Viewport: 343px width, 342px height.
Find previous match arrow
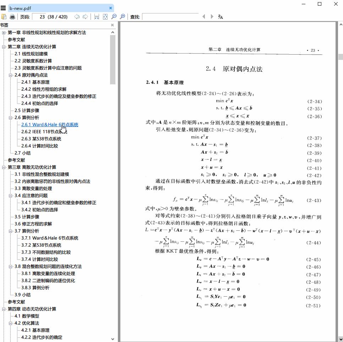204,17
